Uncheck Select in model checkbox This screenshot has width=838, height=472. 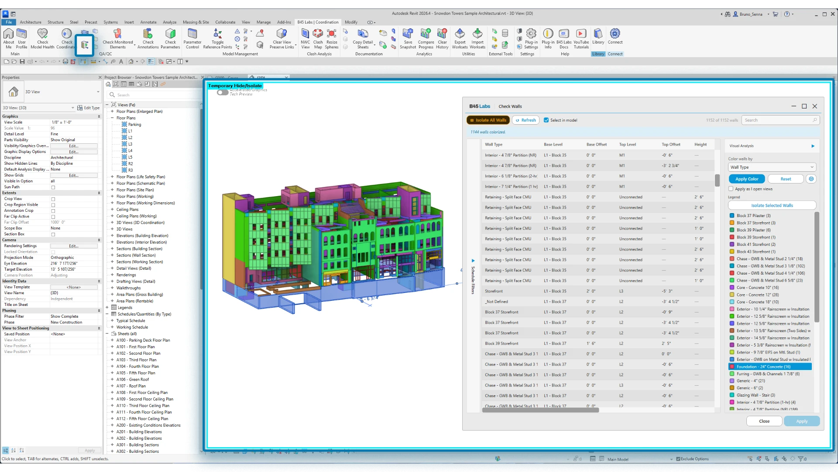click(546, 120)
